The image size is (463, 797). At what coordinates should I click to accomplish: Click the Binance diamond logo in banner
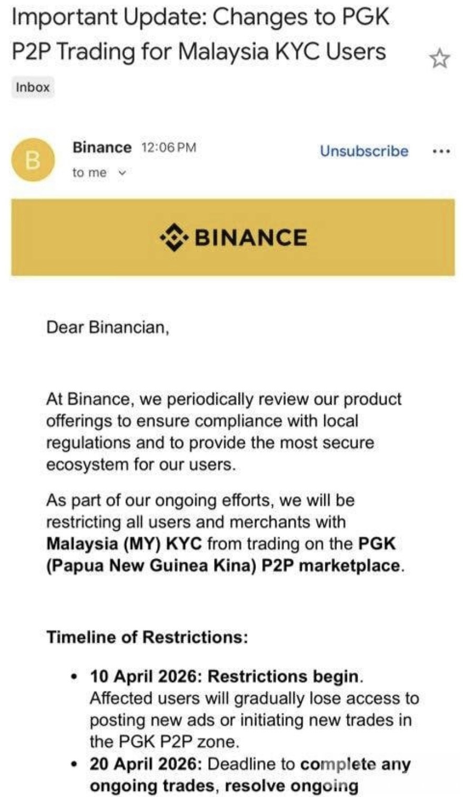pyautogui.click(x=174, y=237)
